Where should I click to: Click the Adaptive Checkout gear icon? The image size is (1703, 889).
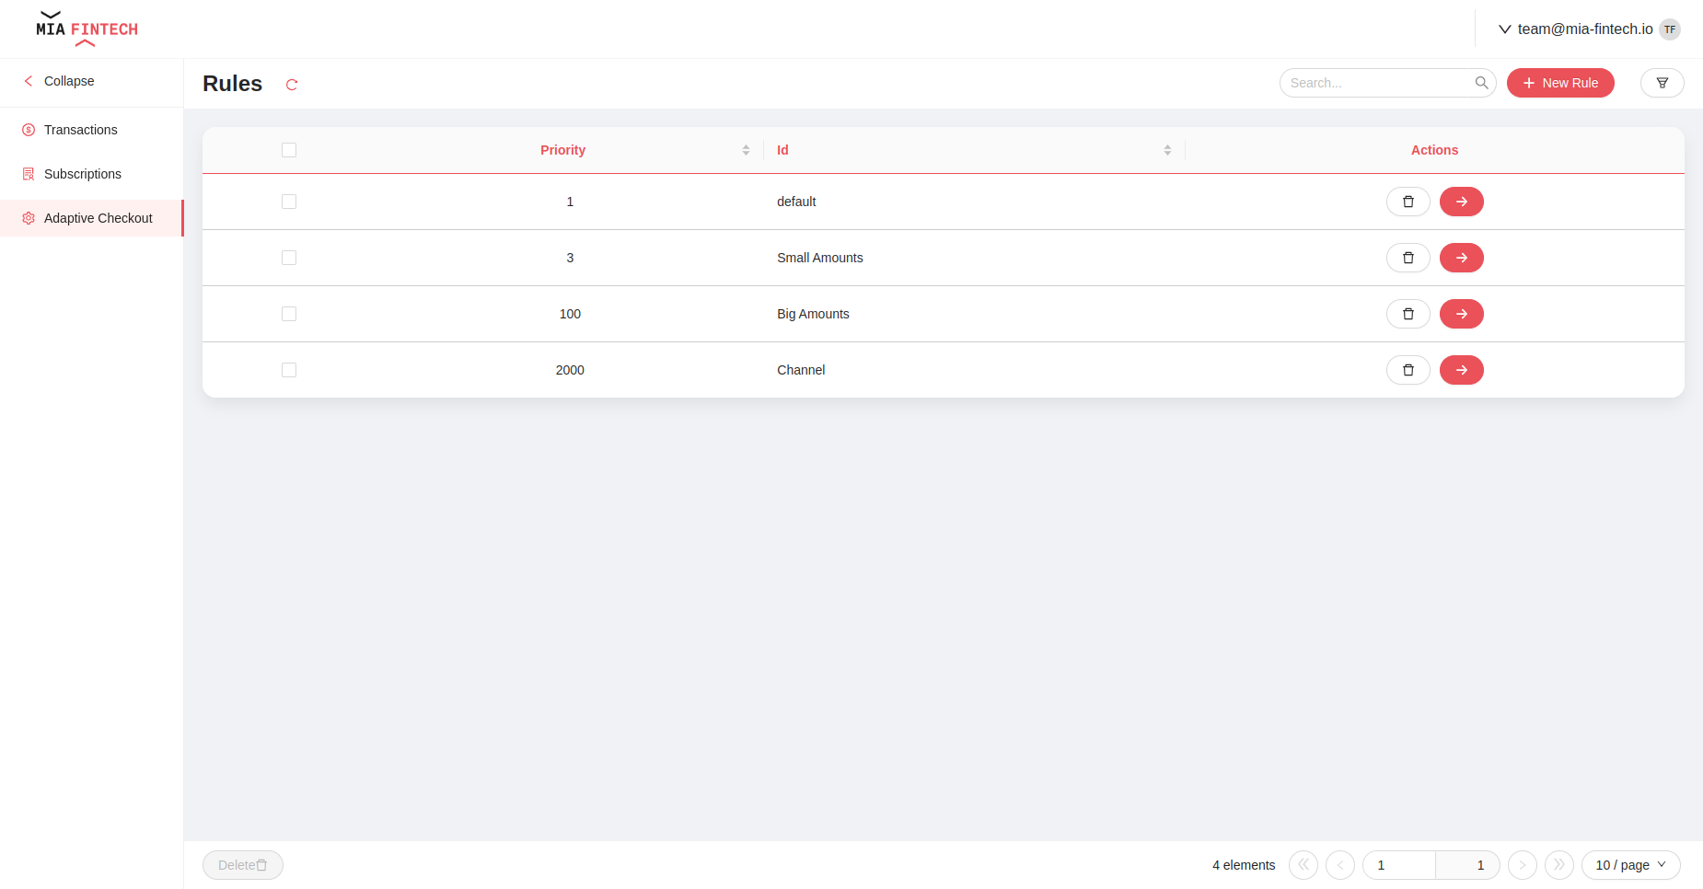tap(29, 218)
